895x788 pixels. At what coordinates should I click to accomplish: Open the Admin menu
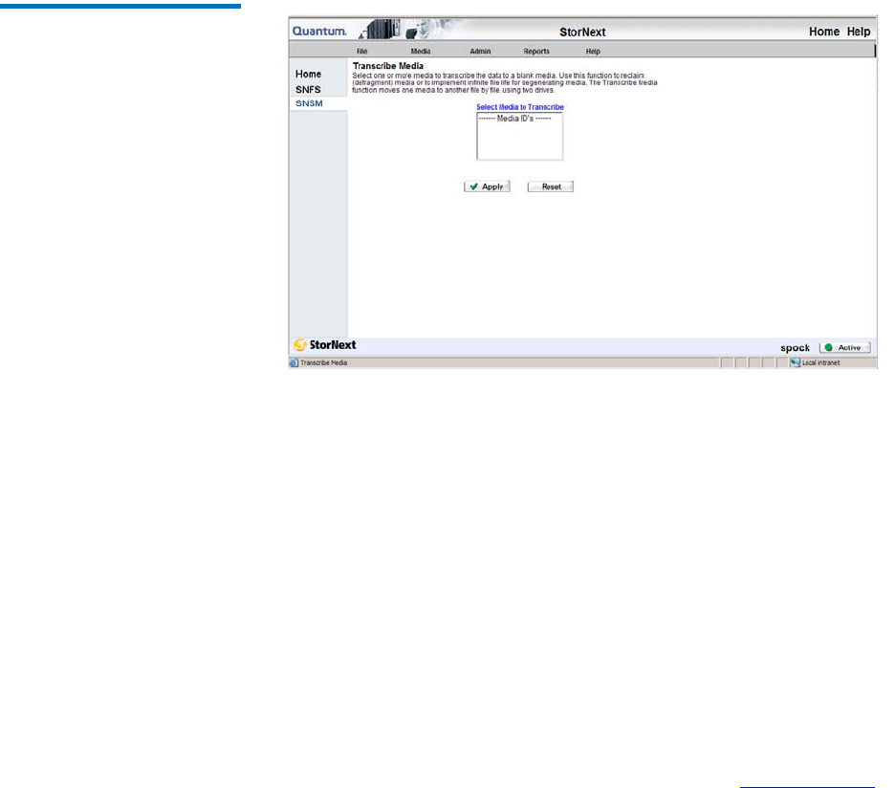pyautogui.click(x=480, y=52)
